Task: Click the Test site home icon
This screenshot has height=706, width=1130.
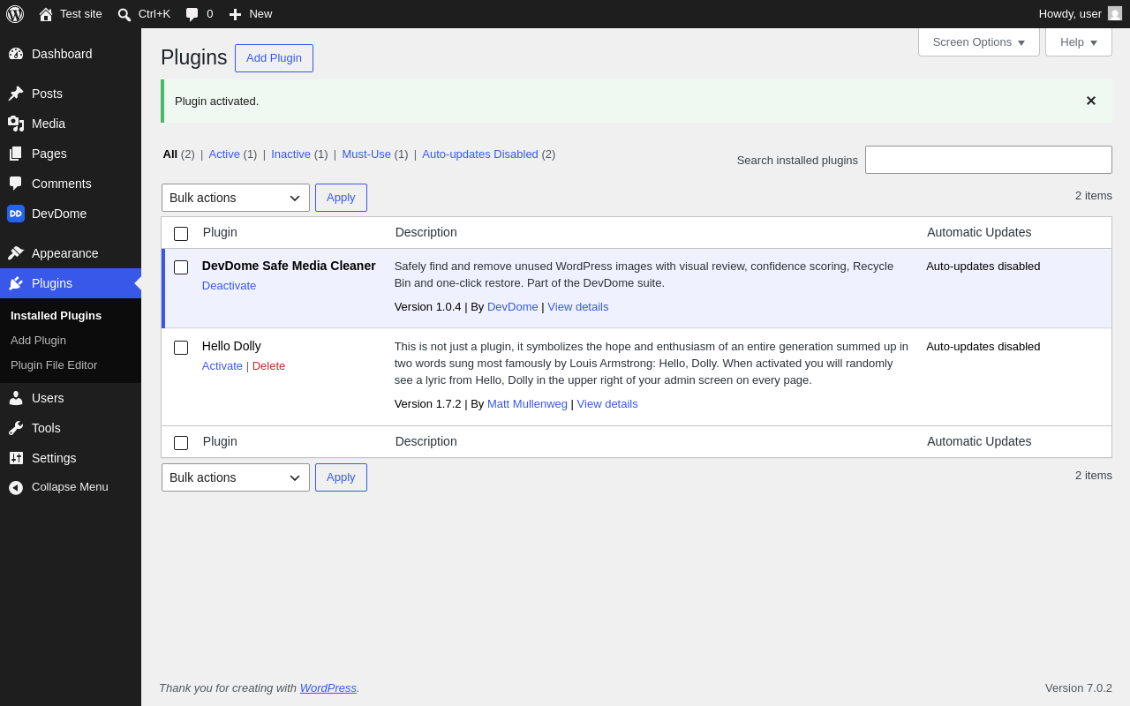Action: pos(46,14)
